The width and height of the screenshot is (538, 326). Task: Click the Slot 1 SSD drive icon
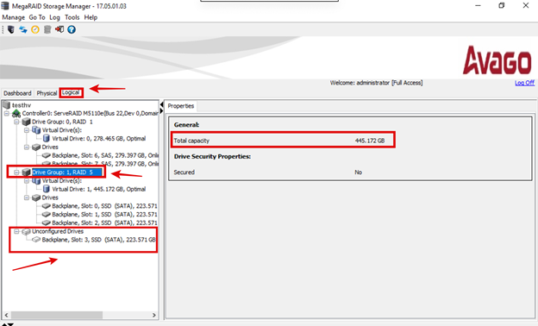47,215
